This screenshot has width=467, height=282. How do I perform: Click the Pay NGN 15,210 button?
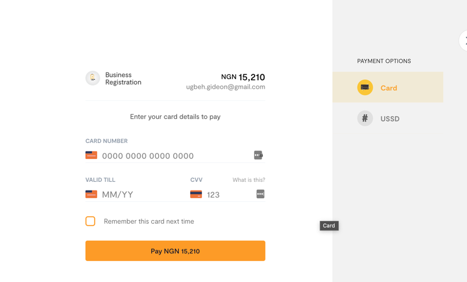pos(175,251)
